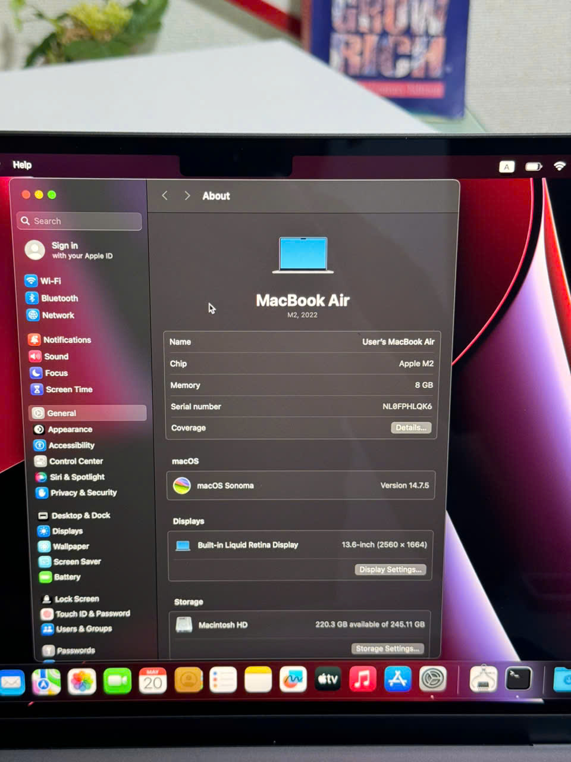This screenshot has width=571, height=762.
Task: Open Users & Groups settings
Action: point(77,629)
